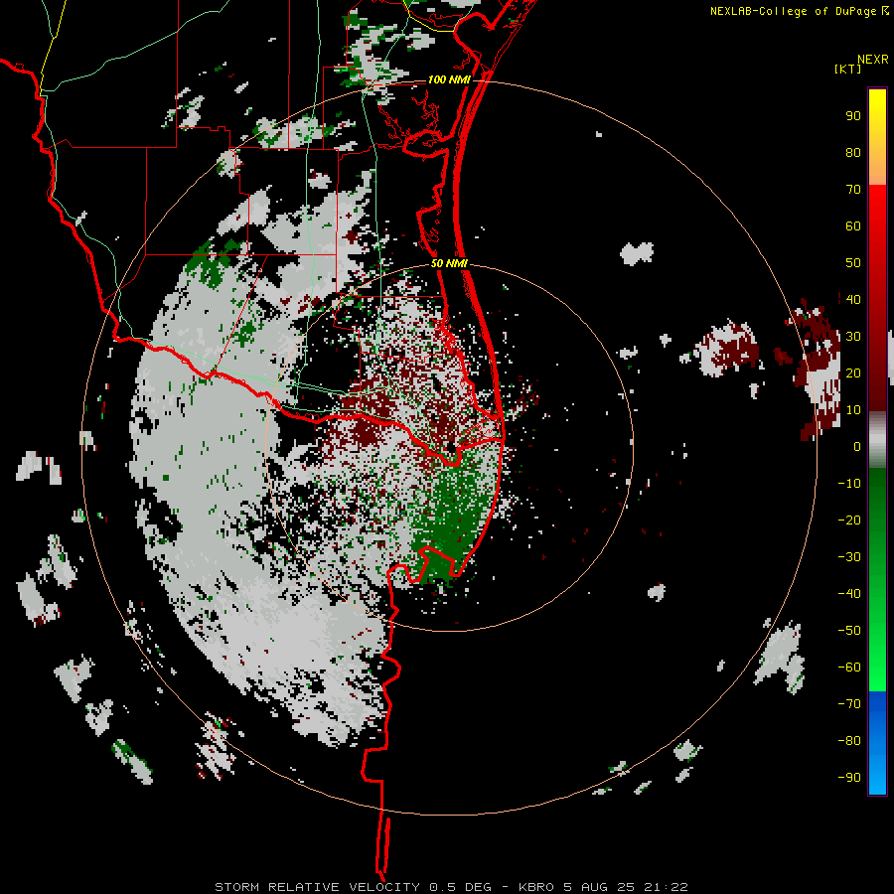The width and height of the screenshot is (894, 894).
Task: Click the -70 value on the velocity scale
Action: [849, 704]
